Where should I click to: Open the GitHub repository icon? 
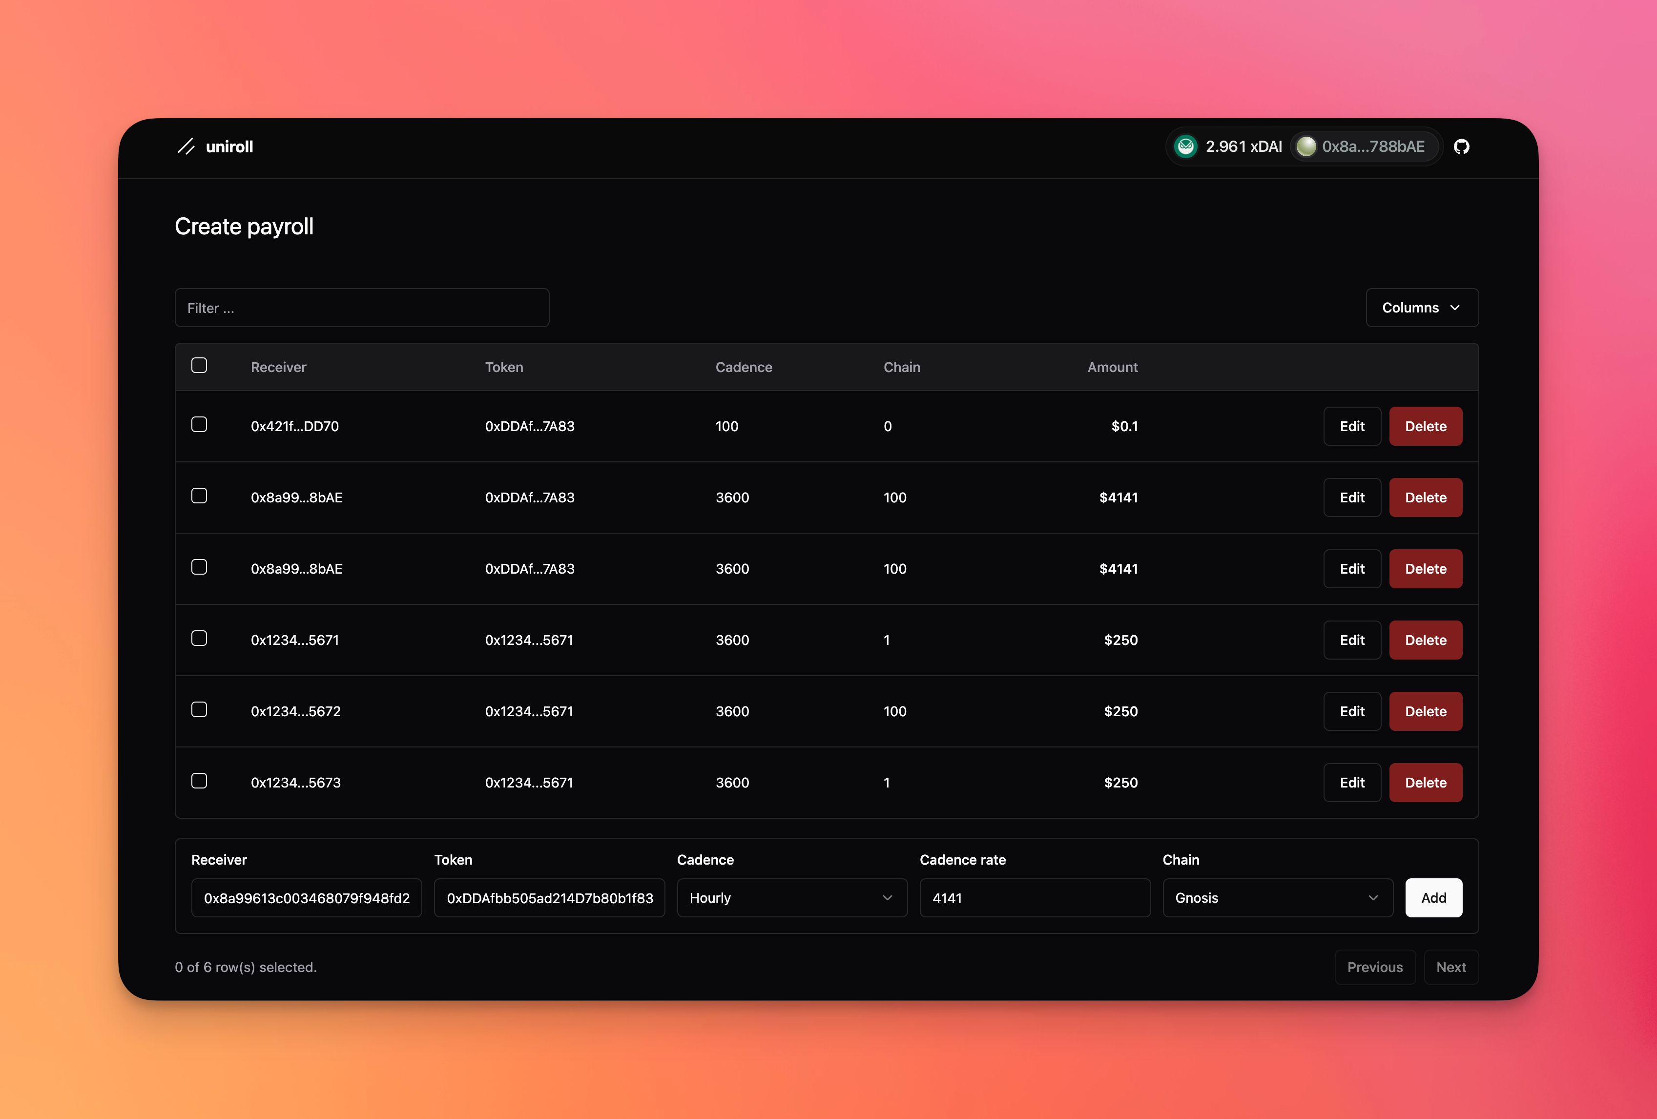[1461, 146]
